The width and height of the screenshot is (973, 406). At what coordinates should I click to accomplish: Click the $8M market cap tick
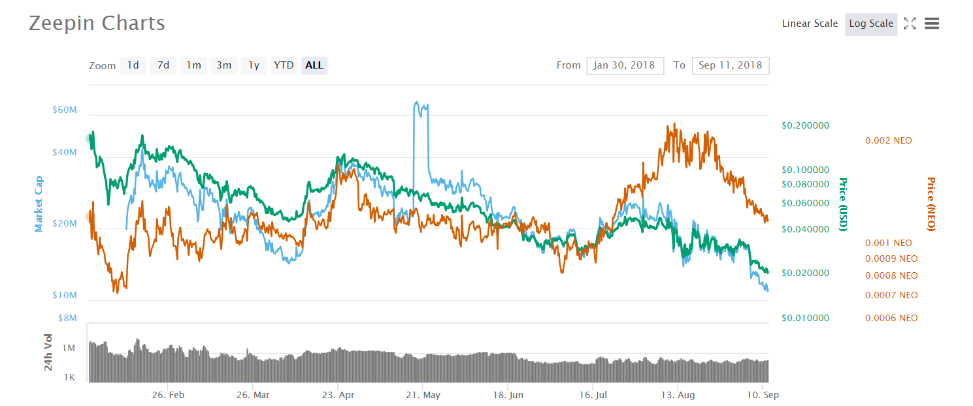coord(67,318)
